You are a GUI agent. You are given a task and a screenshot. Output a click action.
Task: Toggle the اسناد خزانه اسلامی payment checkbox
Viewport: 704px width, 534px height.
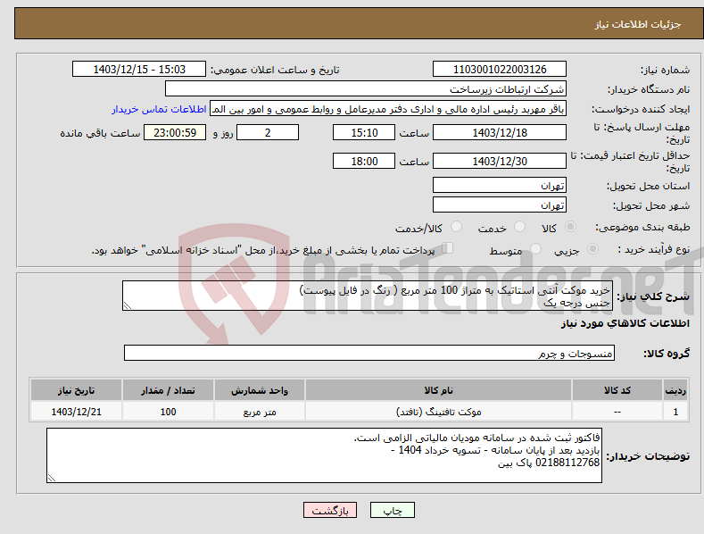tap(447, 248)
